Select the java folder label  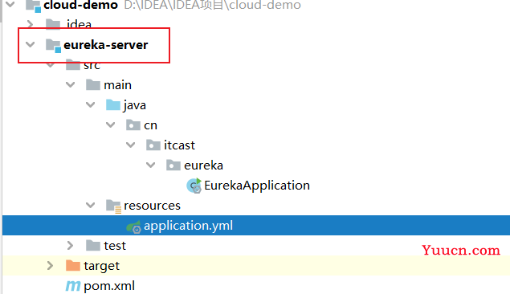tap(135, 105)
